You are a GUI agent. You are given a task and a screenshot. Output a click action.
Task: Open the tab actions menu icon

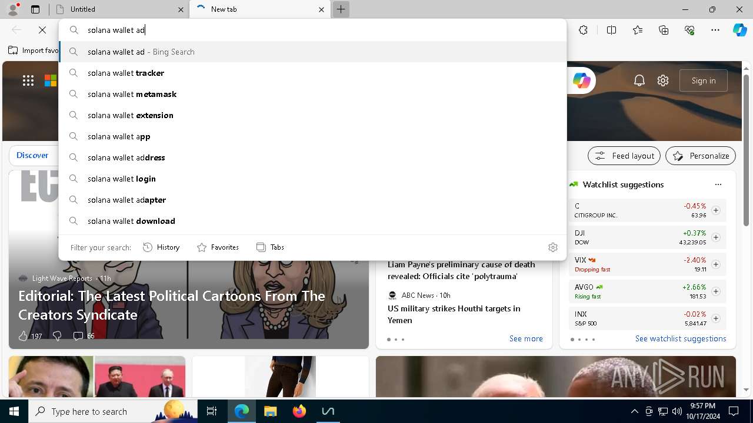pyautogui.click(x=35, y=9)
